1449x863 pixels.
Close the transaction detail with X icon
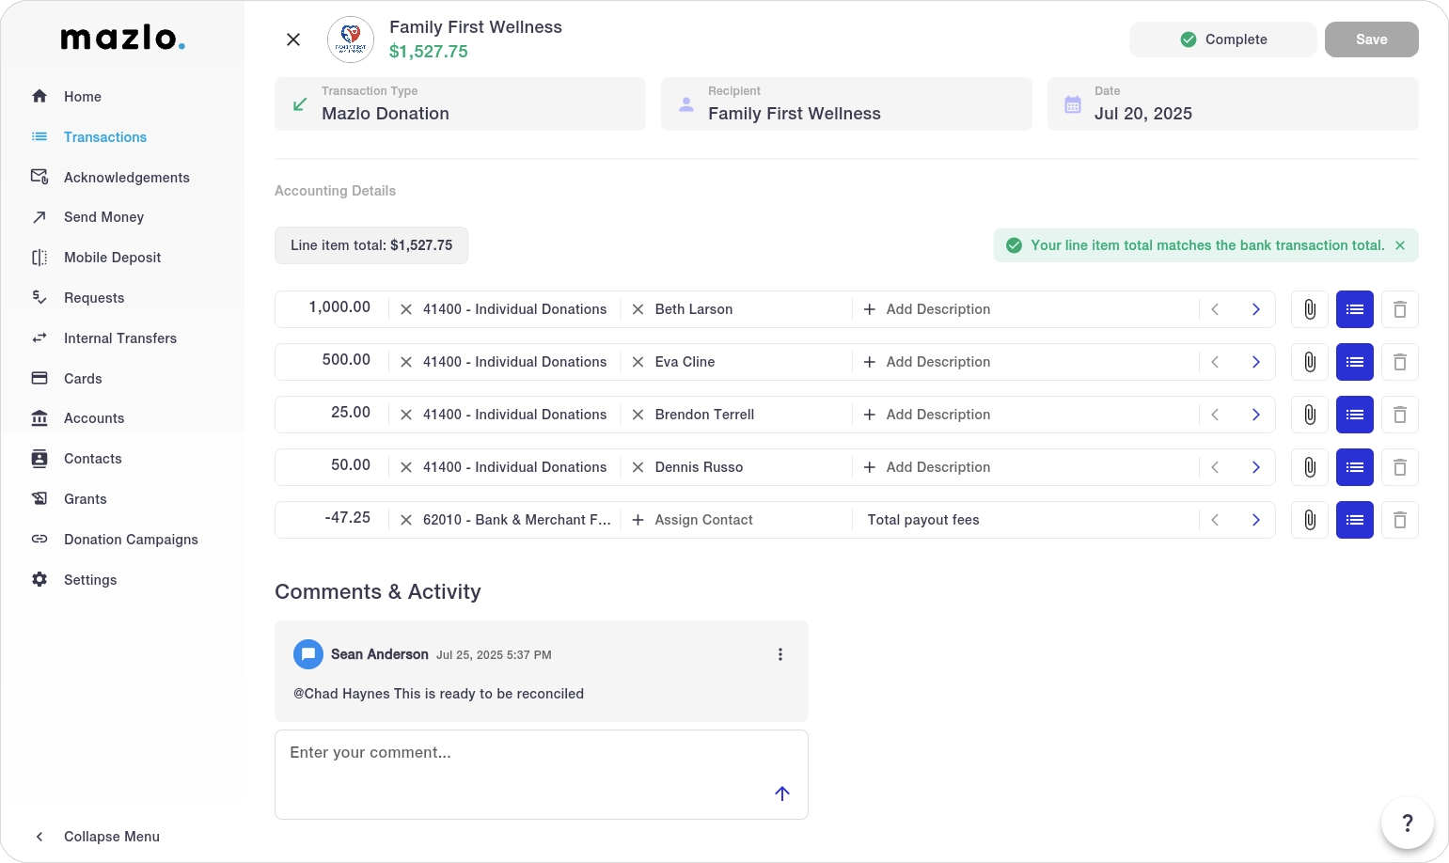[x=293, y=39]
